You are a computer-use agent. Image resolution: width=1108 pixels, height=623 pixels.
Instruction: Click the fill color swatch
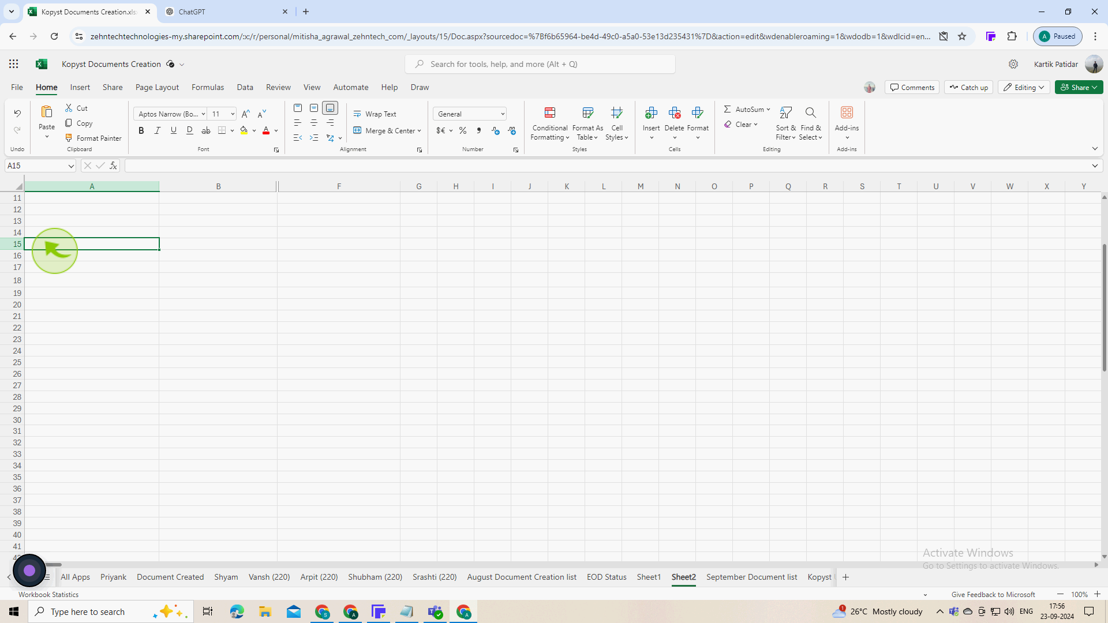pos(244,131)
